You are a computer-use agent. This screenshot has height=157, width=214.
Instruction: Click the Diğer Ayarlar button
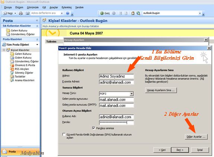[196, 137]
